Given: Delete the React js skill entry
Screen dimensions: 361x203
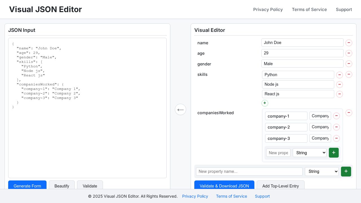Looking at the screenshot, I should [340, 94].
